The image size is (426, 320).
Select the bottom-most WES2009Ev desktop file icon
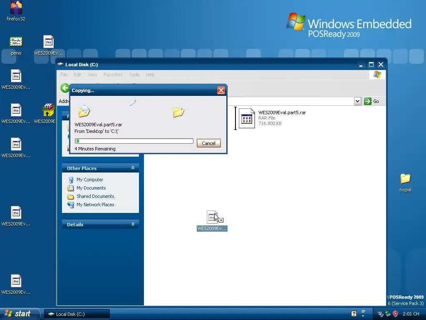[x=16, y=281]
